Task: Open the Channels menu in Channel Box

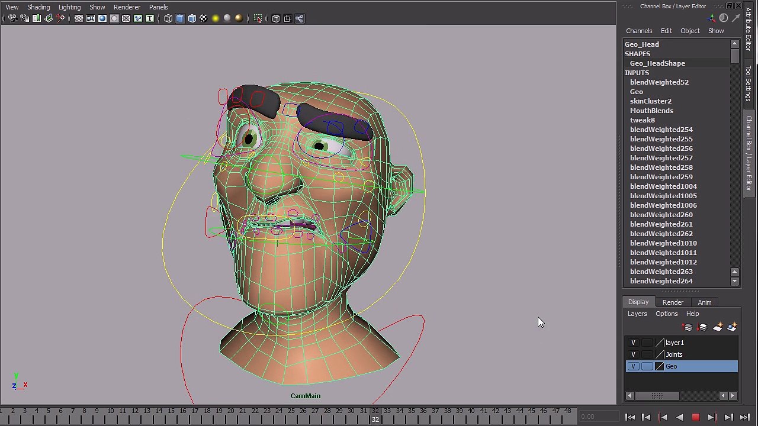Action: [x=639, y=31]
